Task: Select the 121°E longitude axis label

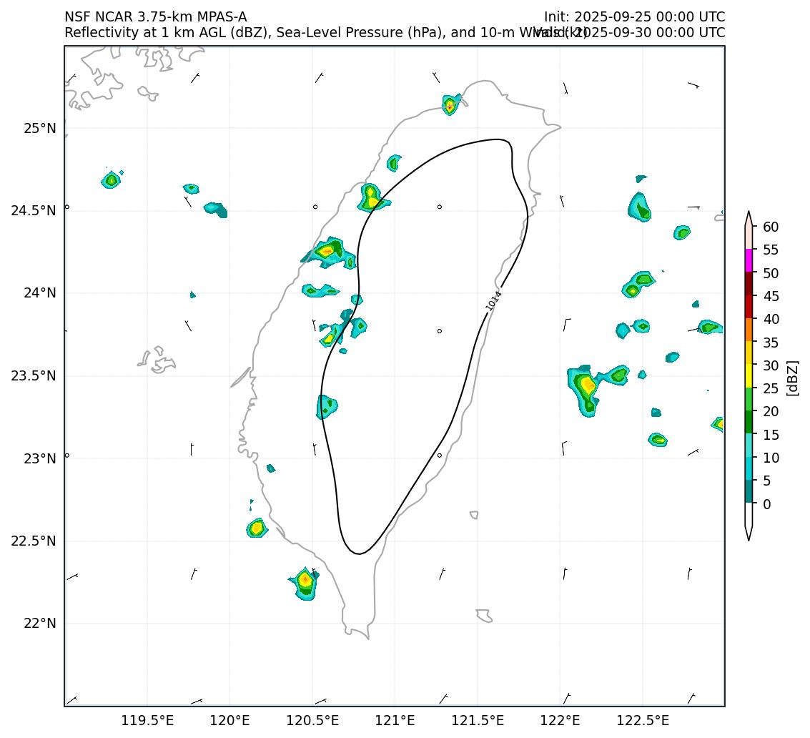Action: 395,719
